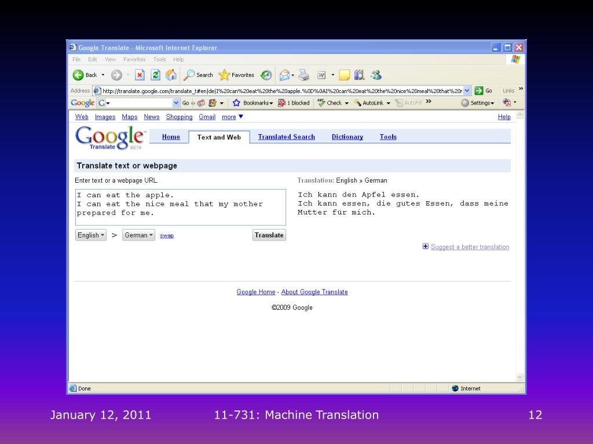The image size is (593, 444).
Task: Open the Edit menu
Action: click(x=93, y=60)
